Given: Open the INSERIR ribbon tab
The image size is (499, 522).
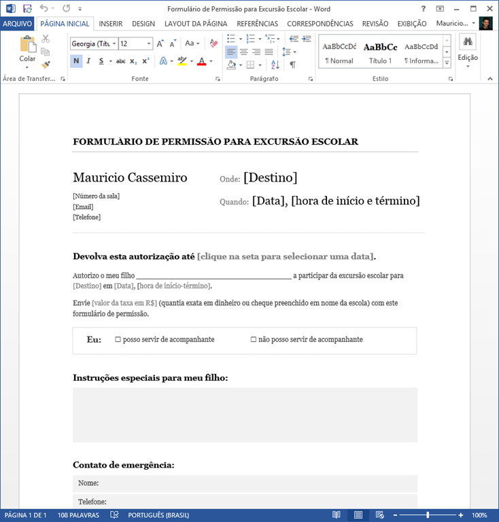Looking at the screenshot, I should click(111, 24).
